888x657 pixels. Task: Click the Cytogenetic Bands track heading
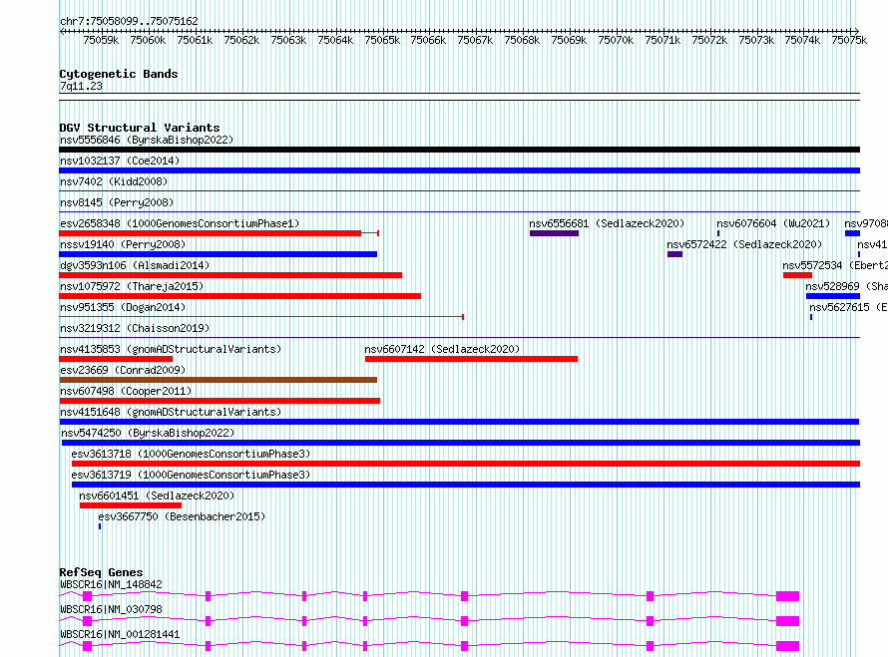(x=118, y=74)
